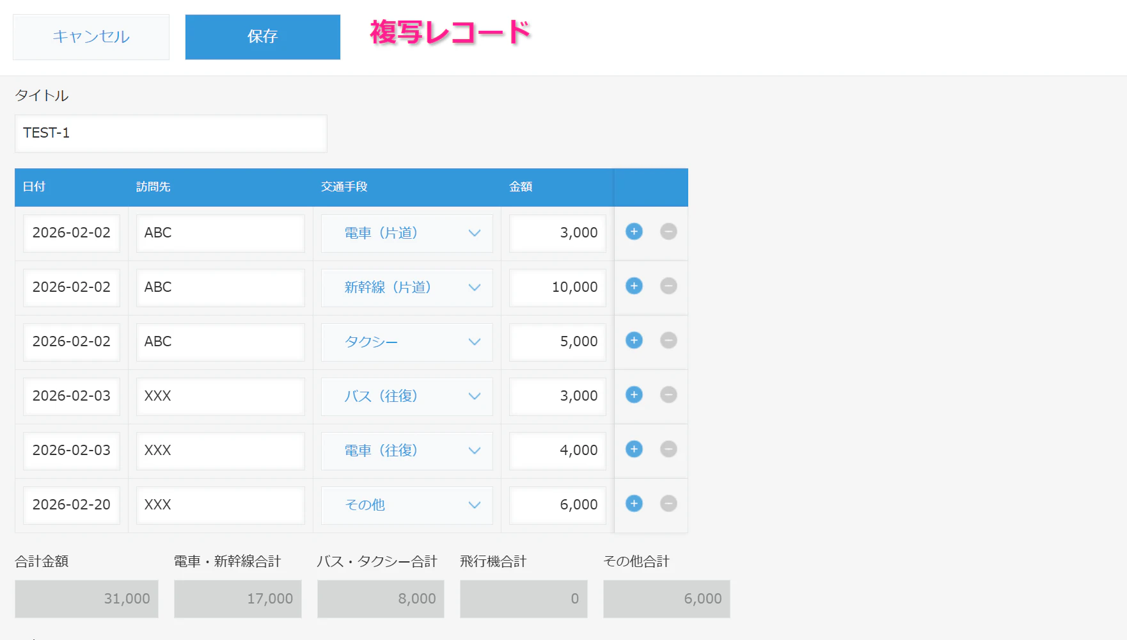Image resolution: width=1127 pixels, height=640 pixels.
Task: Edit the 訪問先 field in タクシー row
Action: pyautogui.click(x=221, y=342)
